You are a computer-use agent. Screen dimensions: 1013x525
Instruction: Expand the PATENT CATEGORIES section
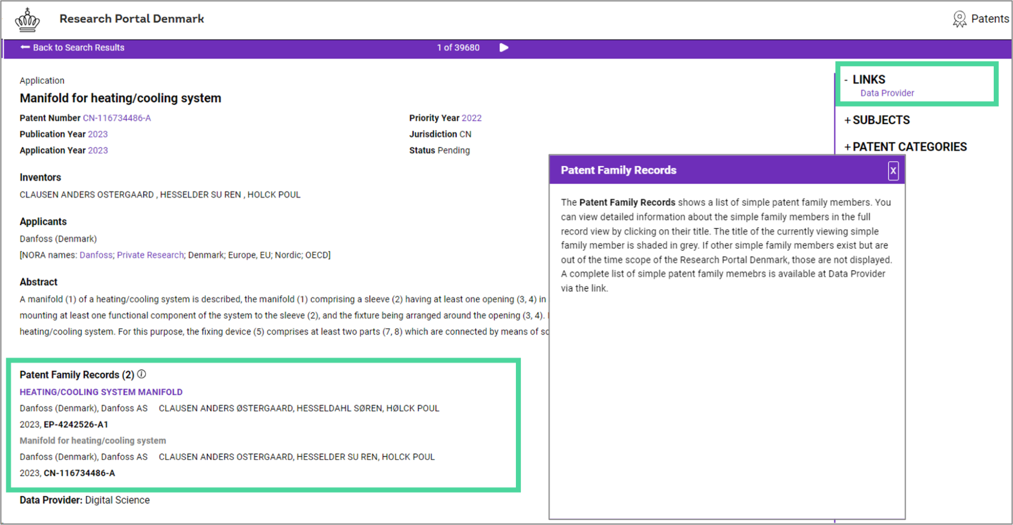click(847, 147)
